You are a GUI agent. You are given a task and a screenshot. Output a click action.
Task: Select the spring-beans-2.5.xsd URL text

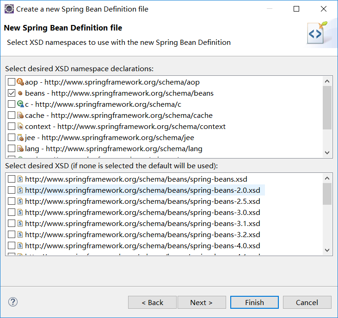click(142, 202)
